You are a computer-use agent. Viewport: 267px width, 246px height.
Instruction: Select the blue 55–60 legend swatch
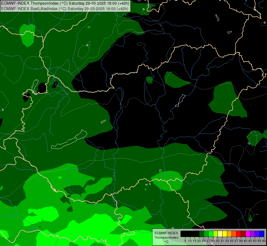(x=262, y=234)
